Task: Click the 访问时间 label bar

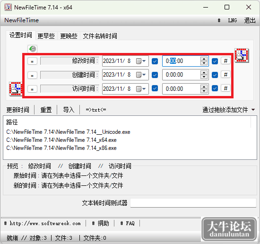Action: (69, 89)
